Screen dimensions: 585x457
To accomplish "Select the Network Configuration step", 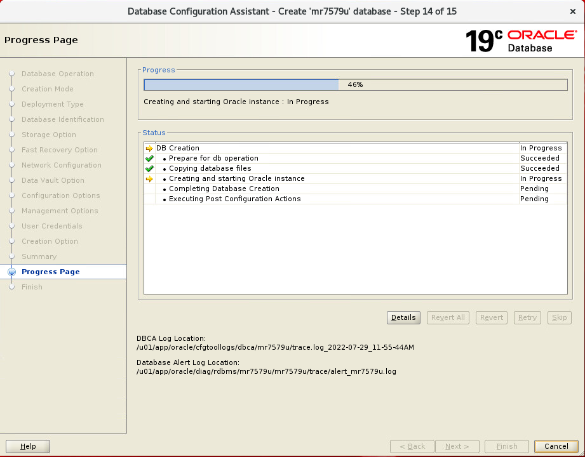I will [62, 165].
